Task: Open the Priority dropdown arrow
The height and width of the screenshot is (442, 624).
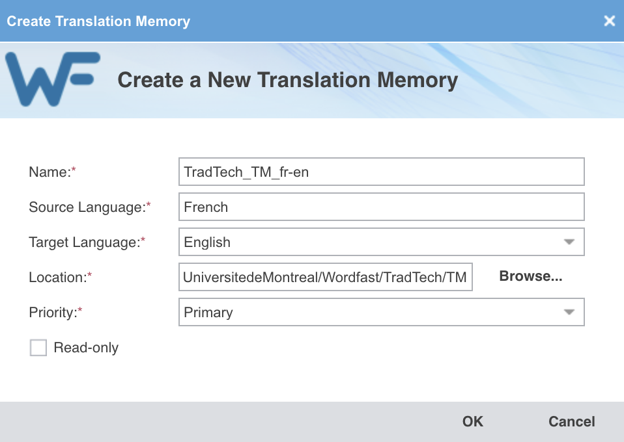Action: click(x=569, y=312)
